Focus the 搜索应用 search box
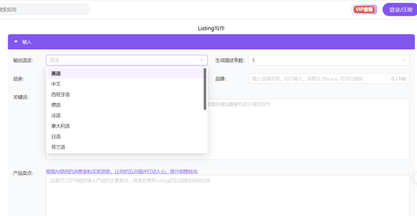Viewport: 417px width, 216px height. (44, 10)
